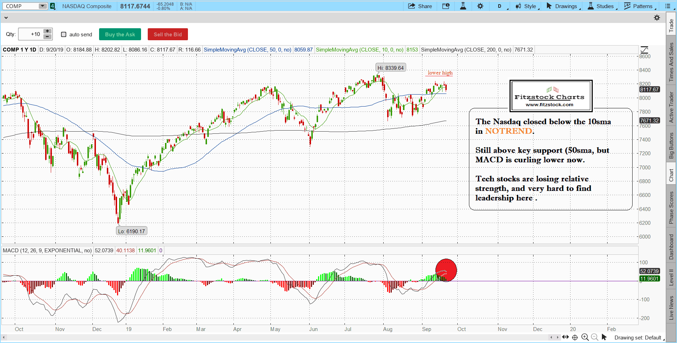This screenshot has width=677, height=343.
Task: Click the crosshair pan icon
Action: tap(575, 337)
